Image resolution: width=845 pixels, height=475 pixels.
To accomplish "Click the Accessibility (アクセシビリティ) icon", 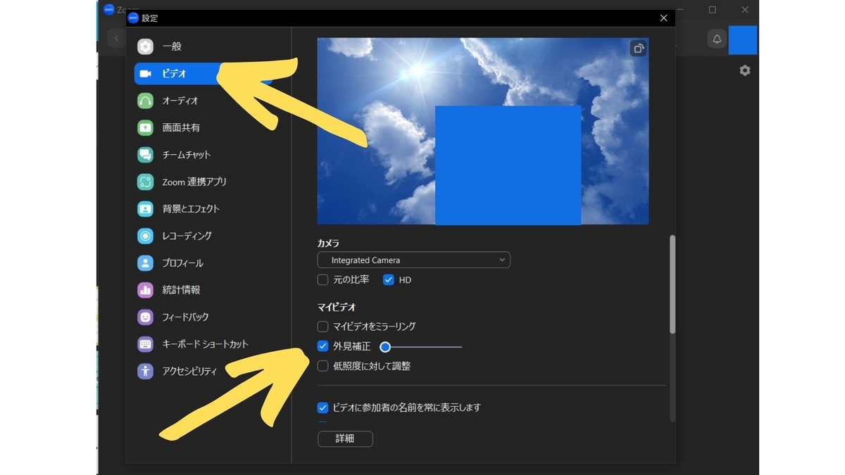I will pos(145,372).
